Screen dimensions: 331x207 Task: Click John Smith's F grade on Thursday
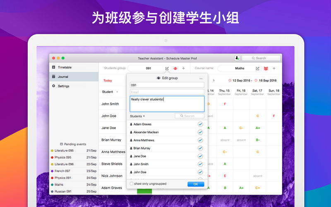pyautogui.click(x=225, y=104)
